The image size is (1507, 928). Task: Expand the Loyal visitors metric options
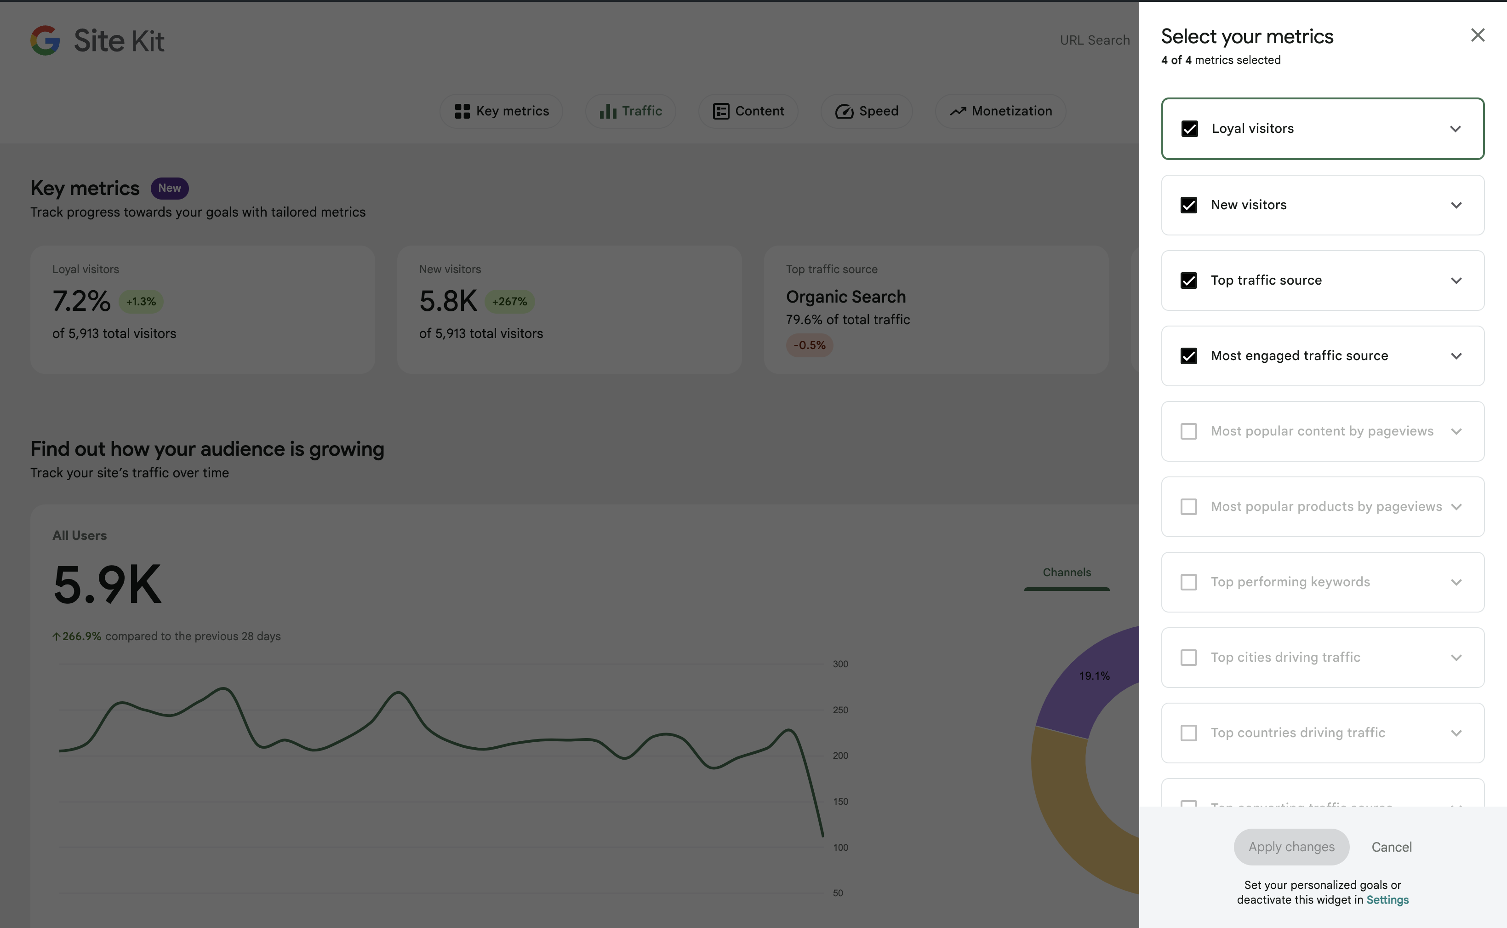[x=1456, y=128]
